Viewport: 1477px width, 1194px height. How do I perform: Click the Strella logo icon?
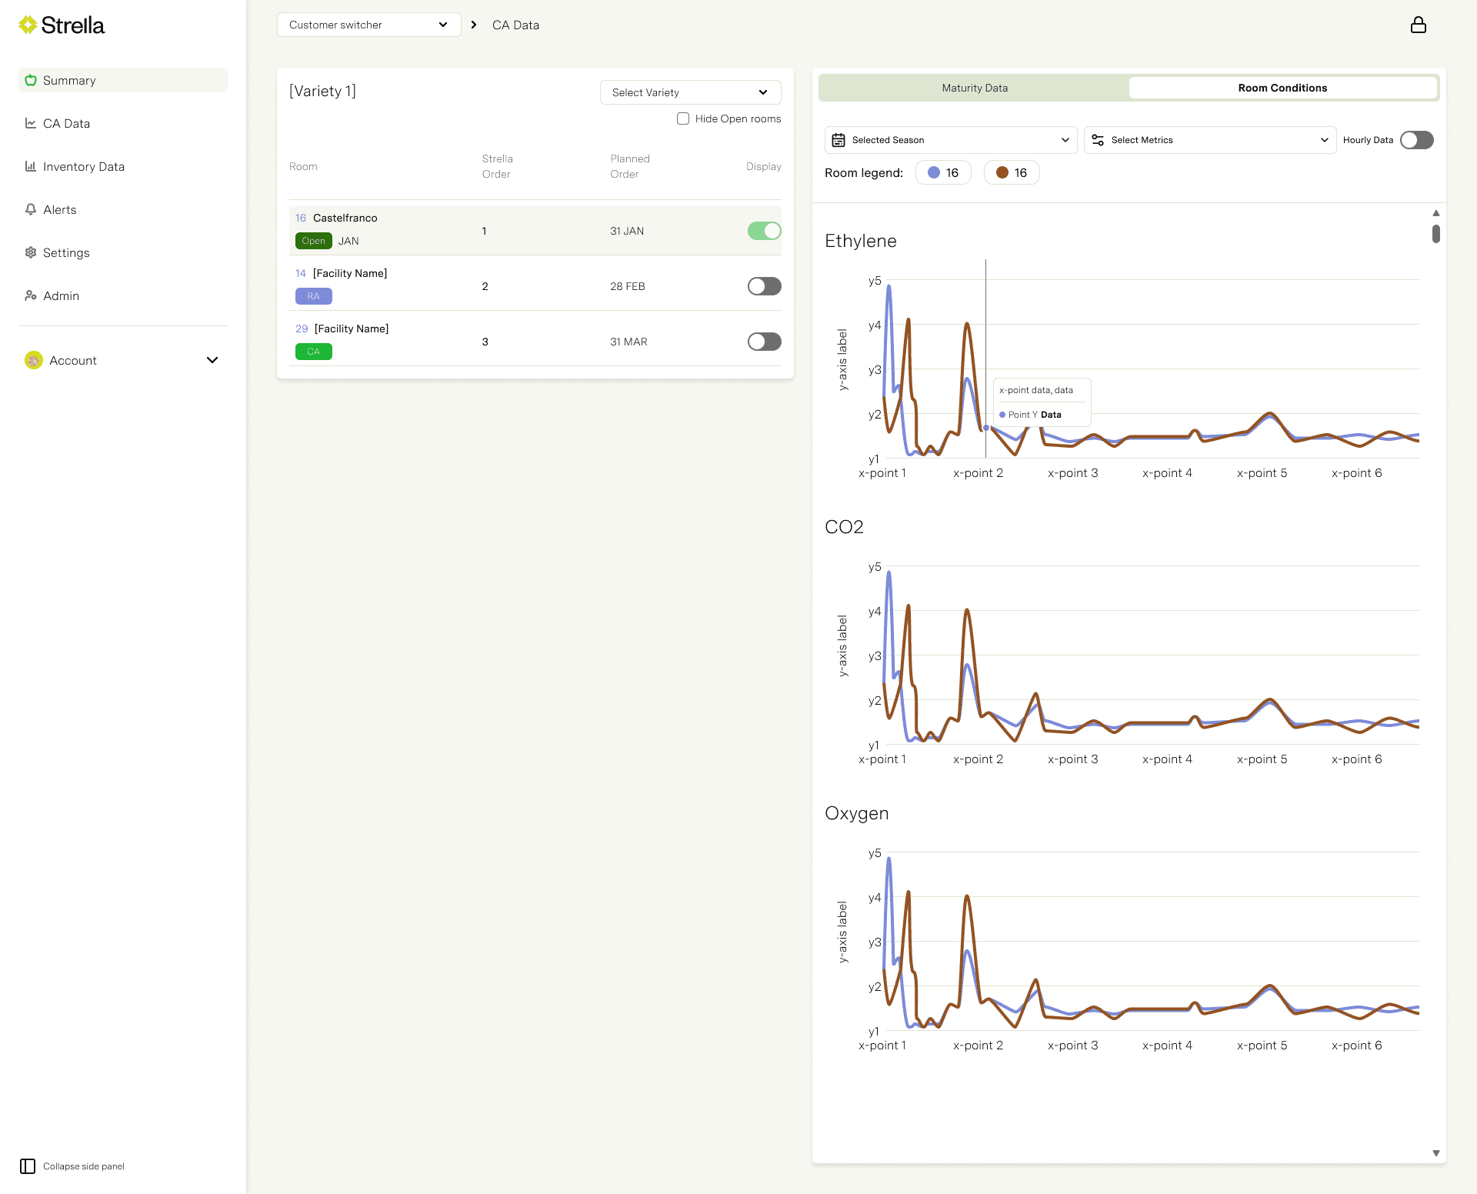(28, 25)
